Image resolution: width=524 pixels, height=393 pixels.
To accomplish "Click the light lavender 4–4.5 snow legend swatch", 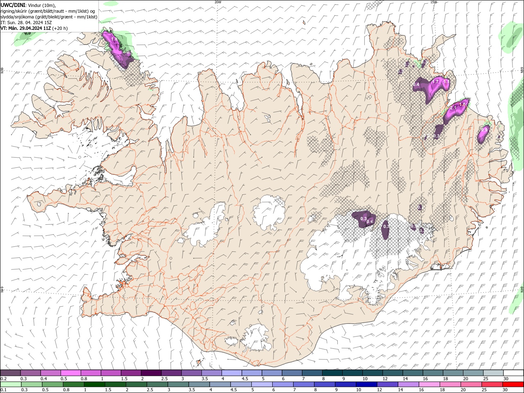I will pos(231,373).
